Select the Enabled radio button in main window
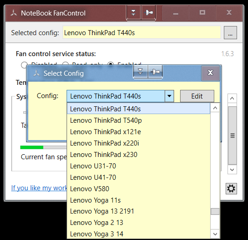 pyautogui.click(x=110, y=63)
